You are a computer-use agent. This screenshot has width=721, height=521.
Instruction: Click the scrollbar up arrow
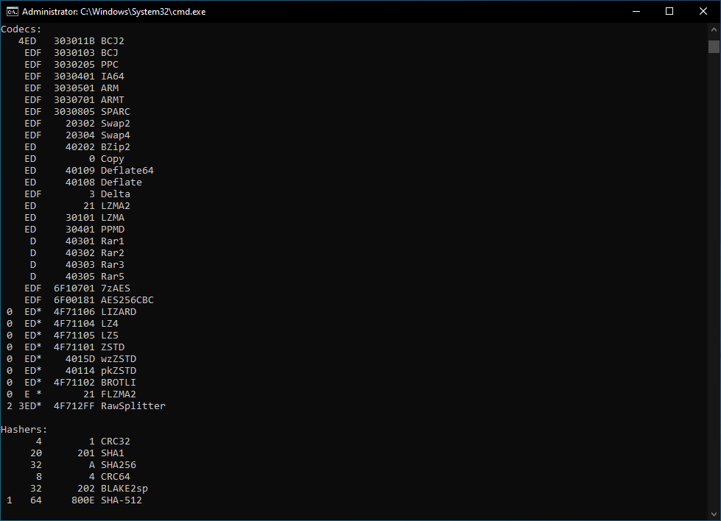point(714,29)
